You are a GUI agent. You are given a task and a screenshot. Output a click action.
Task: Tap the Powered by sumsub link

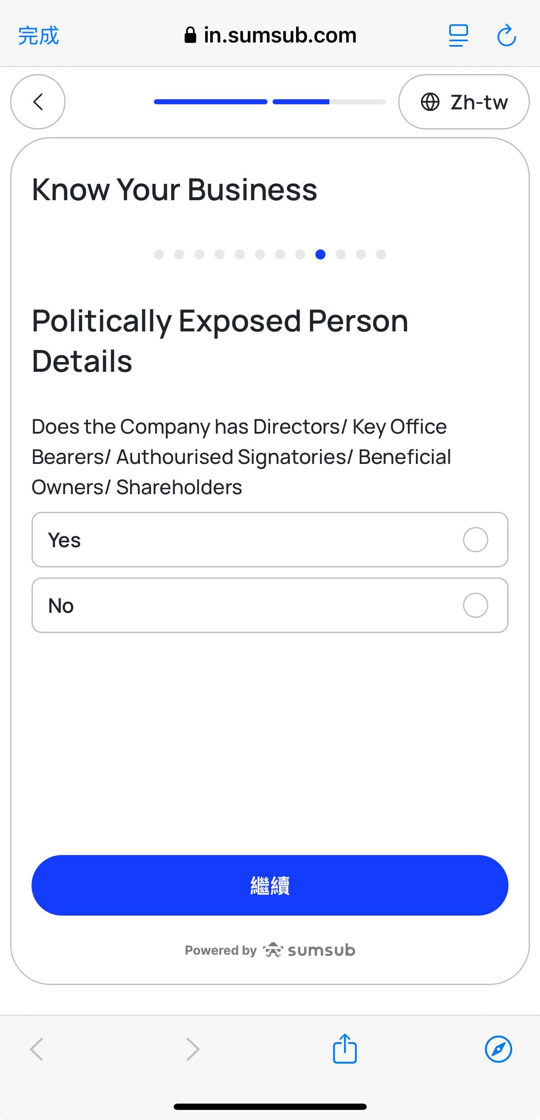[270, 951]
